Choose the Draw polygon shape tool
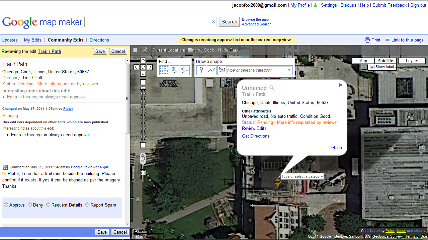The height and width of the screenshot is (240, 428). 222,70
